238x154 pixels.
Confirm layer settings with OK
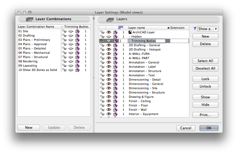tap(209, 128)
